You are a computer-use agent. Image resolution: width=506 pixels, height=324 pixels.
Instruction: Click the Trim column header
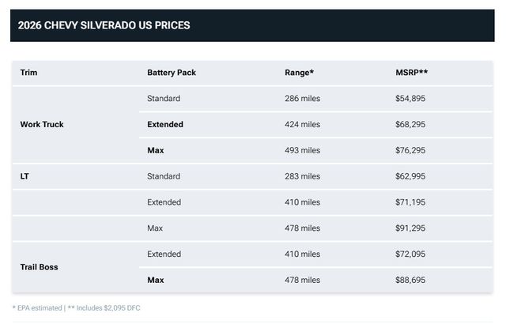point(28,73)
